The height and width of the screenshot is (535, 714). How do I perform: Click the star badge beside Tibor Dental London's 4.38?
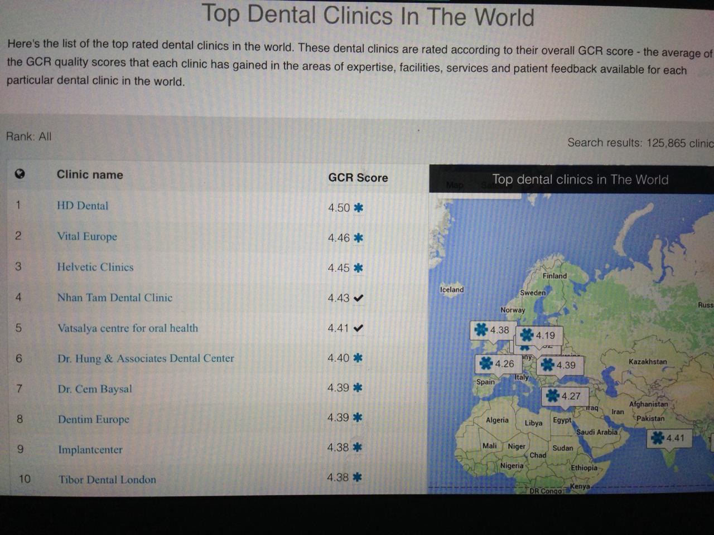pos(358,477)
